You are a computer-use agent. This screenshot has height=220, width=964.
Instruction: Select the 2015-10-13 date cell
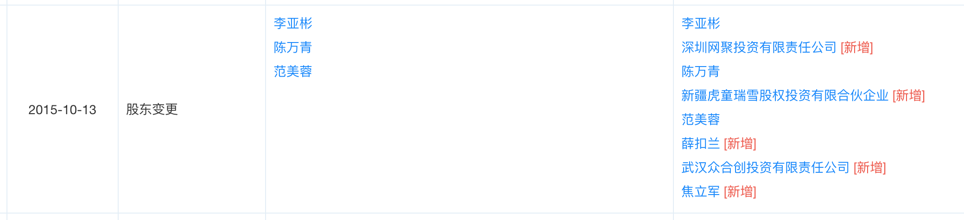click(x=63, y=110)
